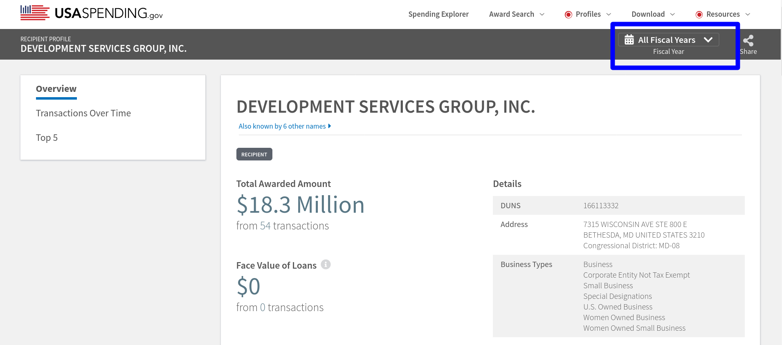
Task: Jump to the Top 5 section
Action: point(47,138)
